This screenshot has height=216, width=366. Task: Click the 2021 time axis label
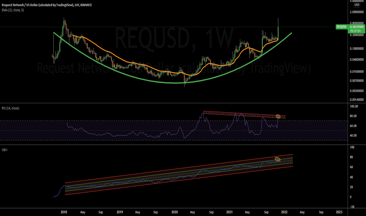point(229,212)
